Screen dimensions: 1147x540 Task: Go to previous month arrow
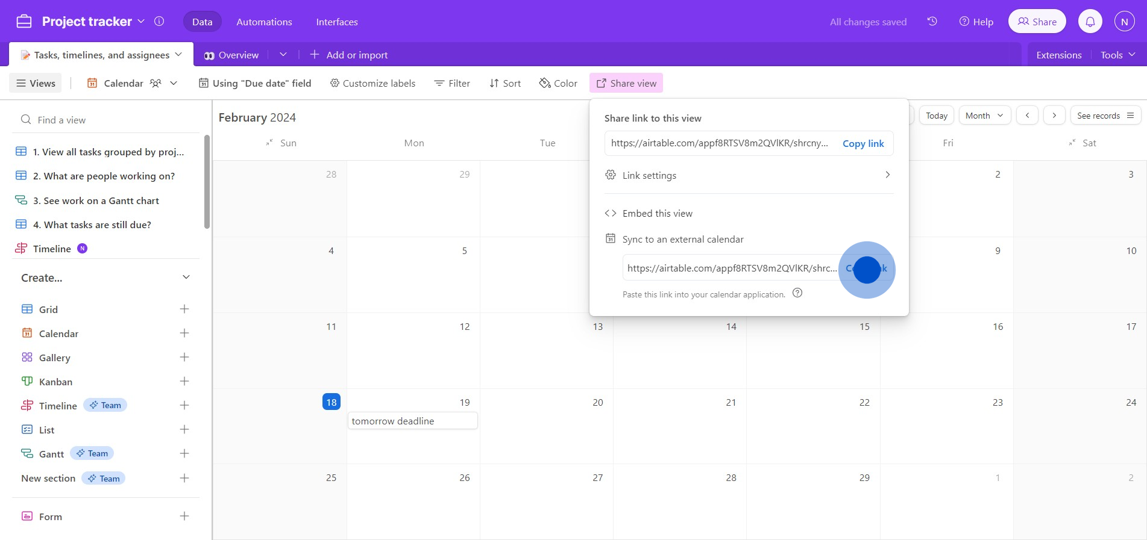tap(1027, 116)
